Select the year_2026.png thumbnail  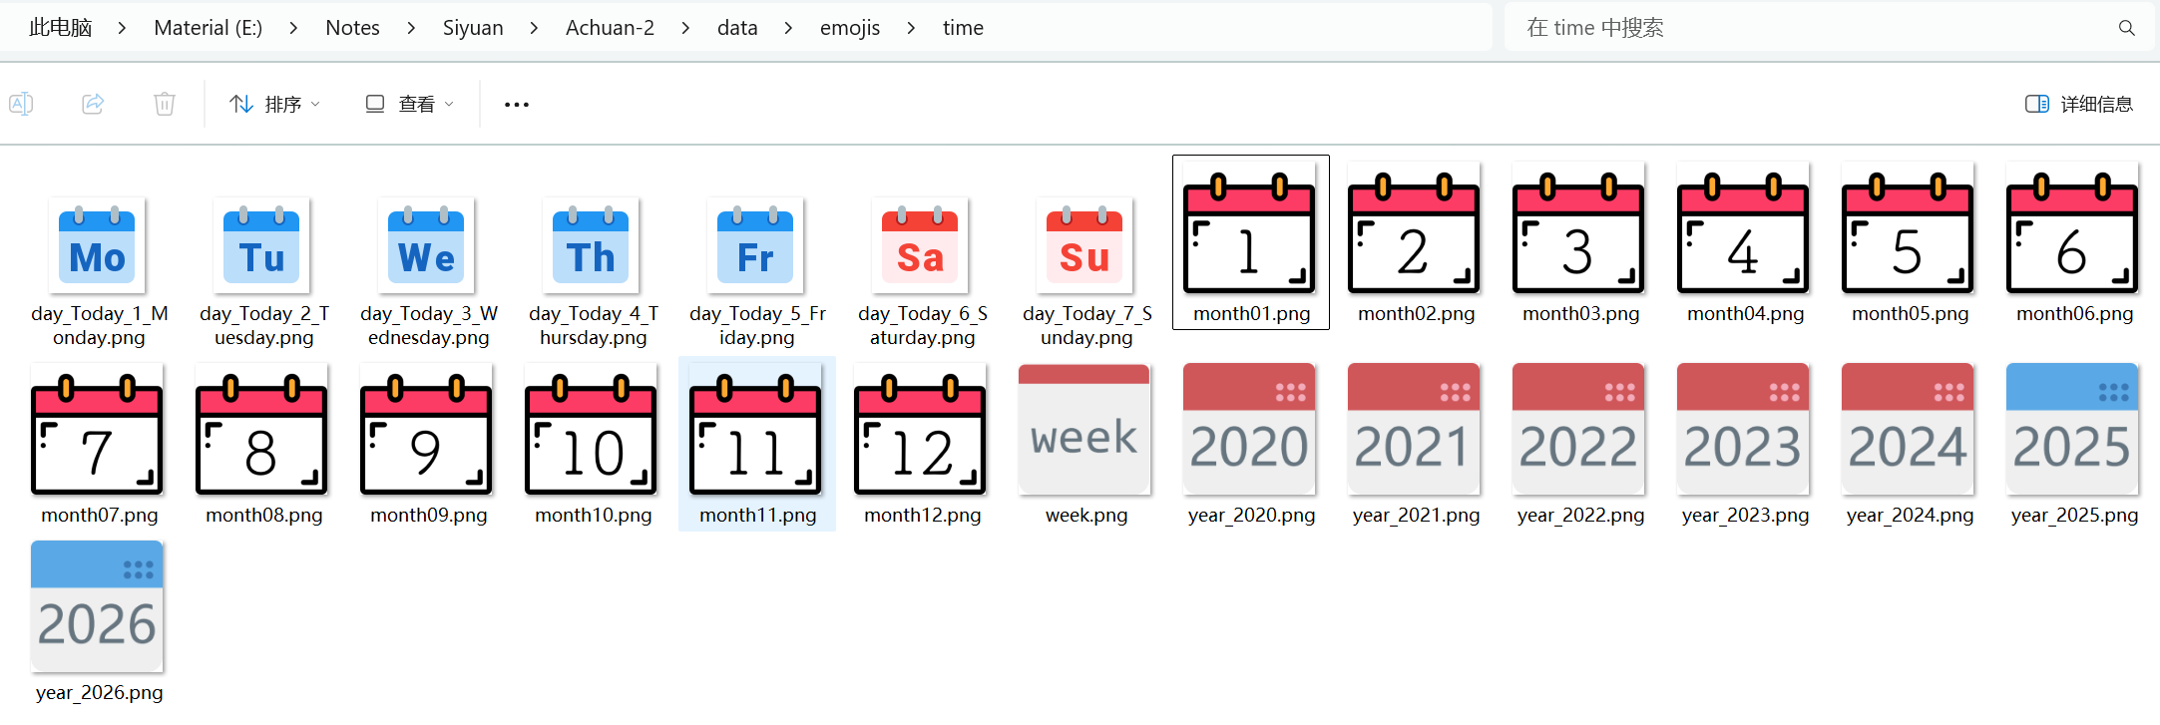point(97,607)
